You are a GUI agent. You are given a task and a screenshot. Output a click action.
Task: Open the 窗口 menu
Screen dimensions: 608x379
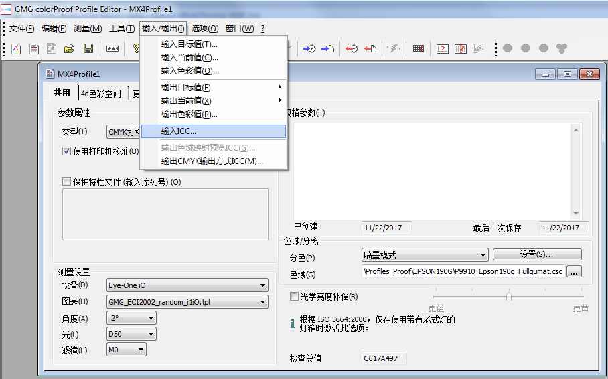pyautogui.click(x=240, y=29)
